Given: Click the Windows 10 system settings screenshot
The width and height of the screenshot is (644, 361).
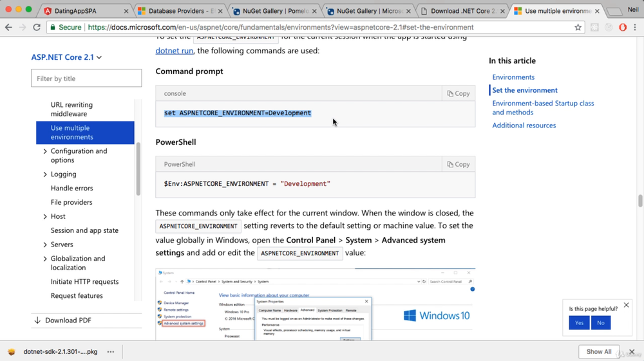Looking at the screenshot, I should pos(315,304).
